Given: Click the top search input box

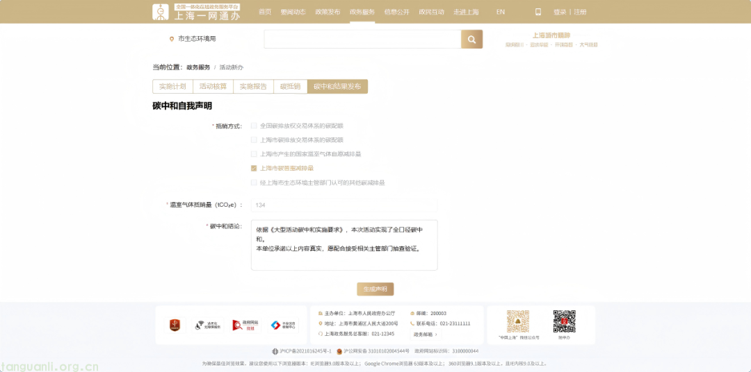Looking at the screenshot, I should point(362,39).
